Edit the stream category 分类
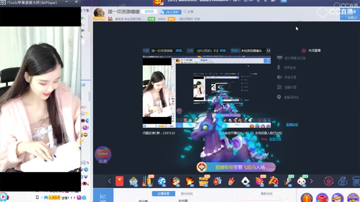The image size is (360, 202). (x=223, y=51)
